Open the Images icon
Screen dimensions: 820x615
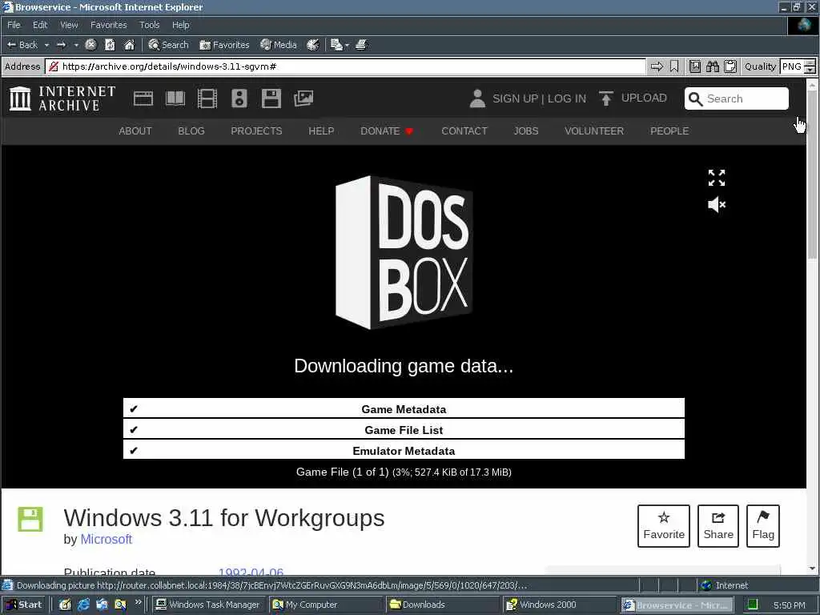point(303,98)
